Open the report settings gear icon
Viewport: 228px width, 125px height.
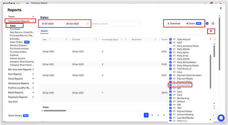point(213,23)
